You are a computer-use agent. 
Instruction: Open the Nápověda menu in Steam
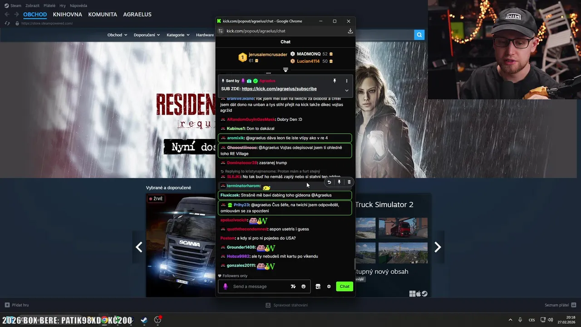point(79,5)
